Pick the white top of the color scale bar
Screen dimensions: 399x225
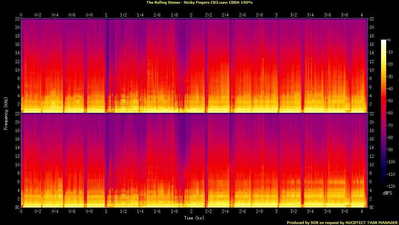tap(384, 41)
